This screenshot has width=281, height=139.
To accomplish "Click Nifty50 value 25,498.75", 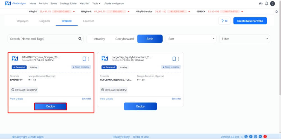I will point(45,12).
